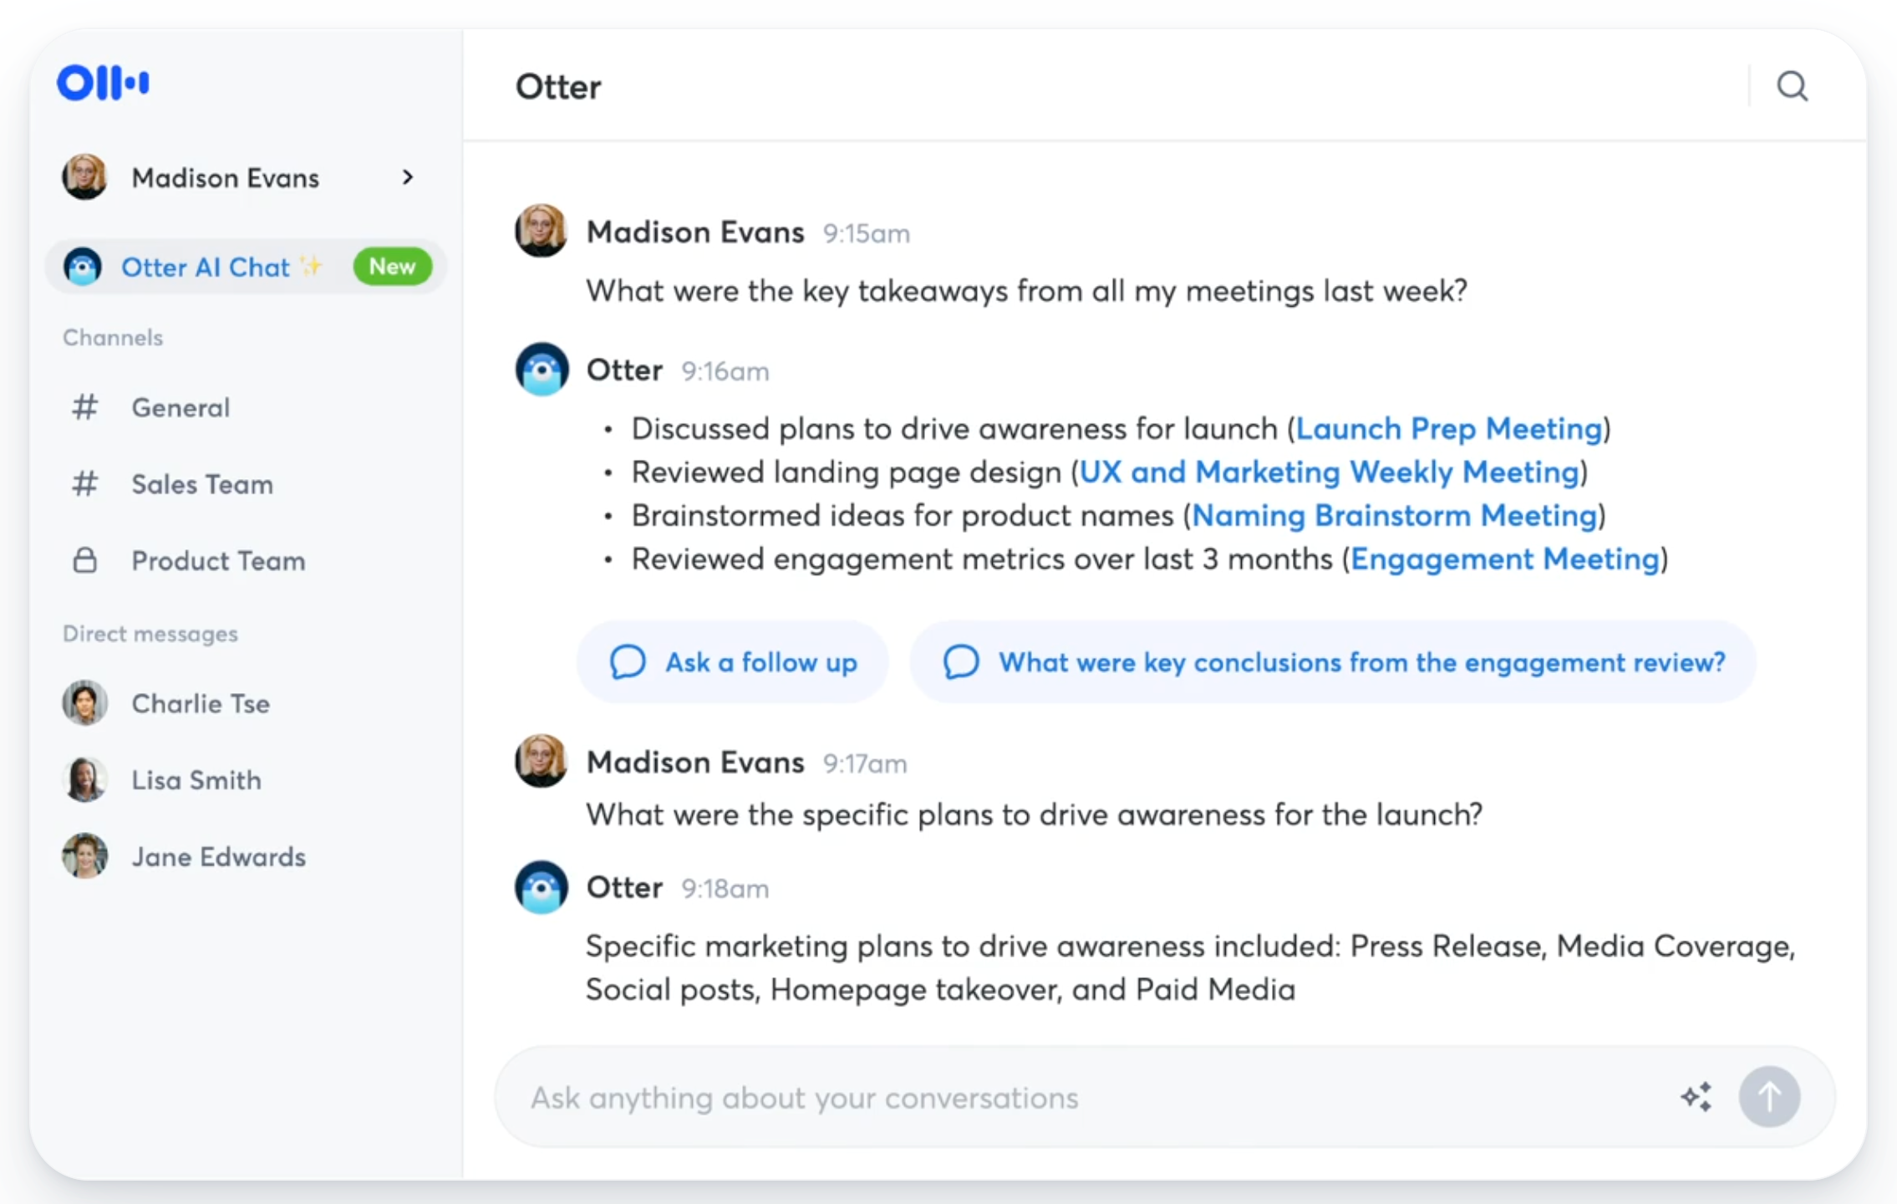This screenshot has width=1897, height=1204.
Task: Click the Ask a follow up button
Action: pyautogui.click(x=732, y=662)
